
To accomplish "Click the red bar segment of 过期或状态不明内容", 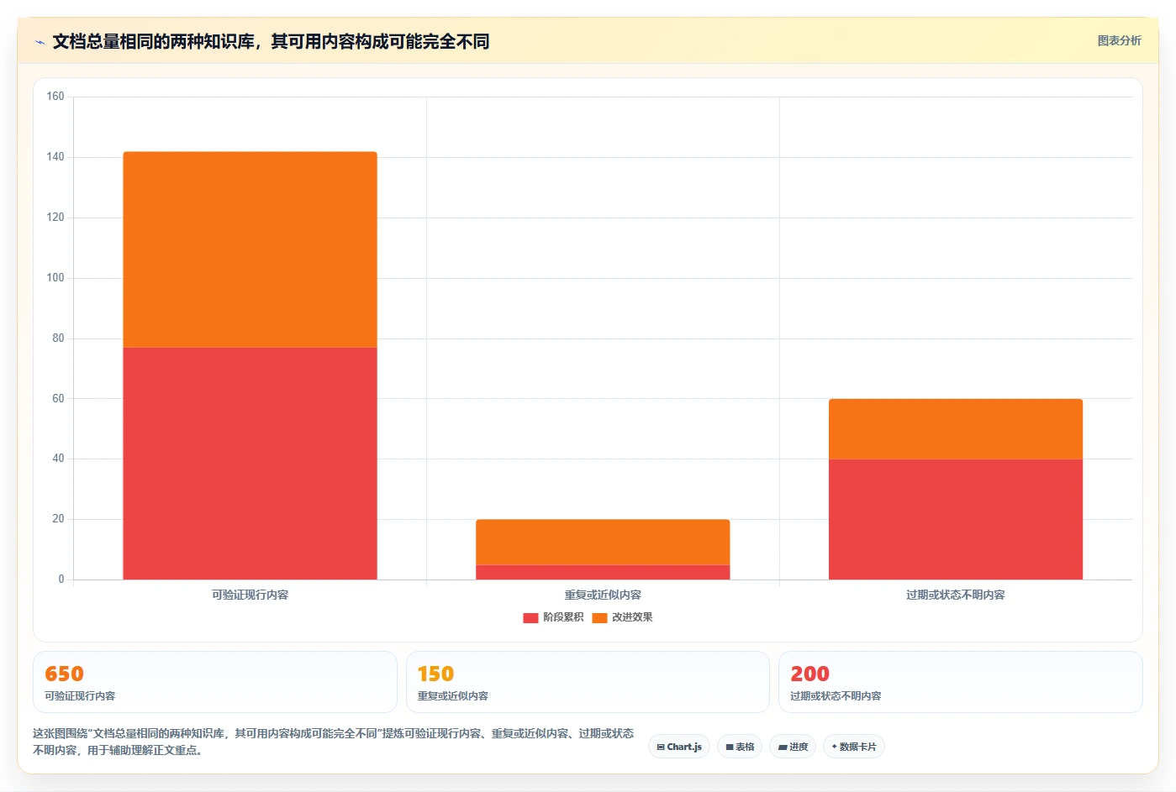I will point(956,519).
